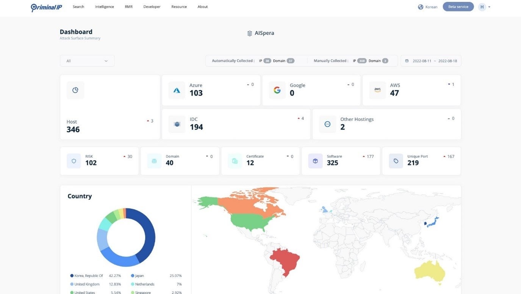Click the Japan legend color dot

pos(133,276)
